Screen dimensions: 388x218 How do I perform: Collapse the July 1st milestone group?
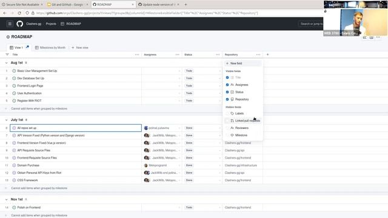(6, 120)
